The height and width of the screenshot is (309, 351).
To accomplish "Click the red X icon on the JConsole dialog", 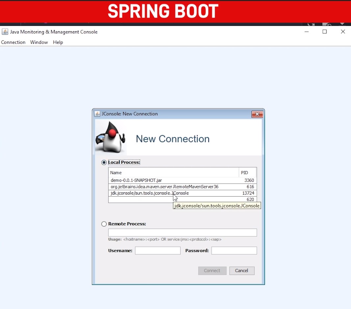I will (x=257, y=114).
